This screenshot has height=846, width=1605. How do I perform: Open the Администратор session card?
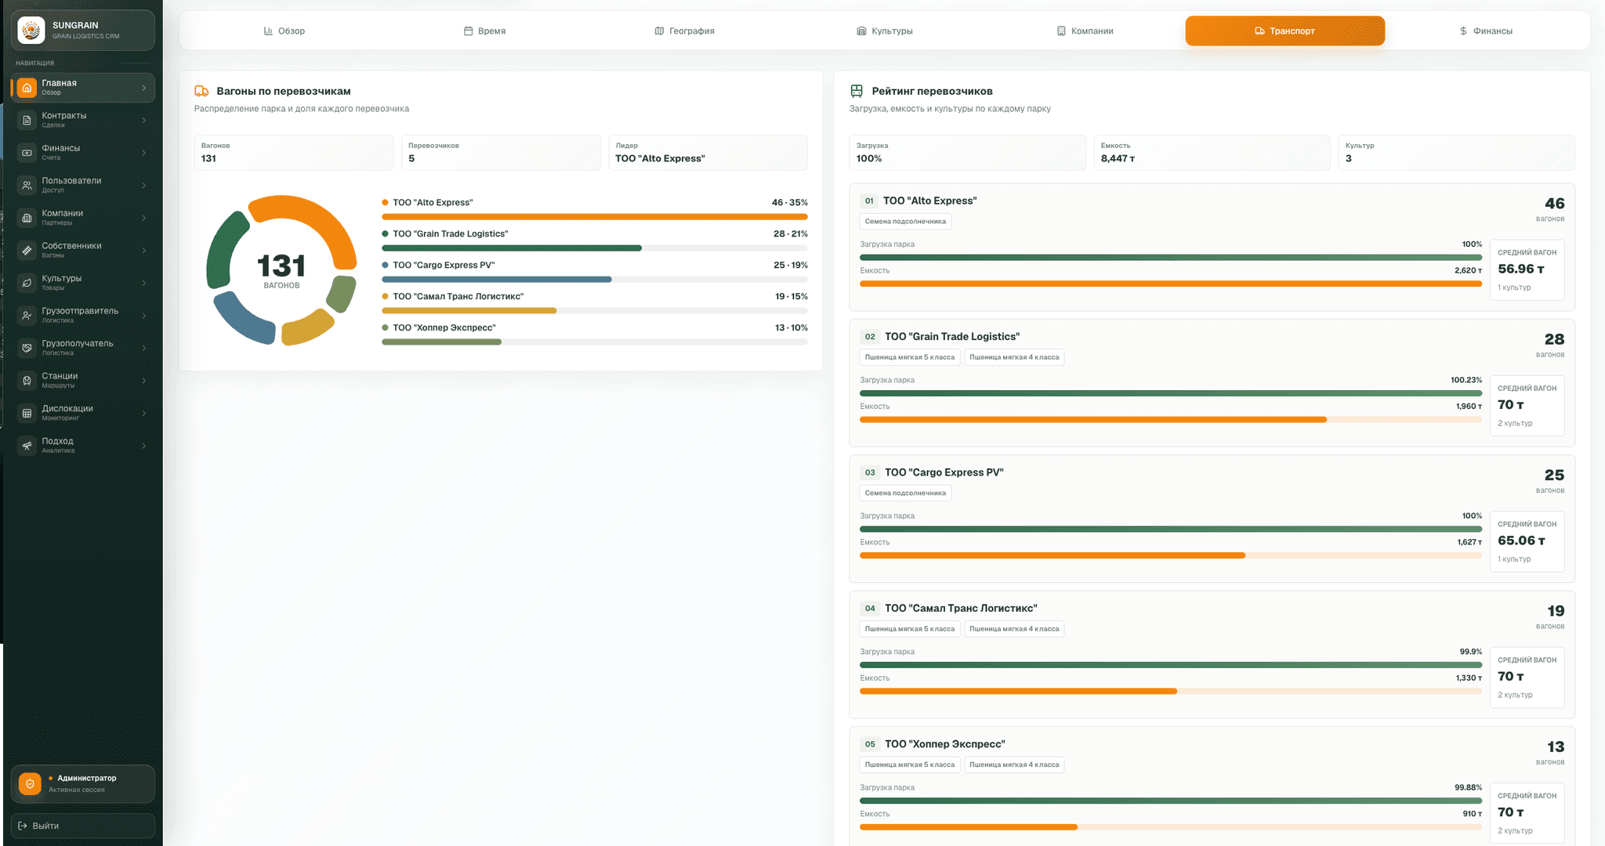click(82, 783)
